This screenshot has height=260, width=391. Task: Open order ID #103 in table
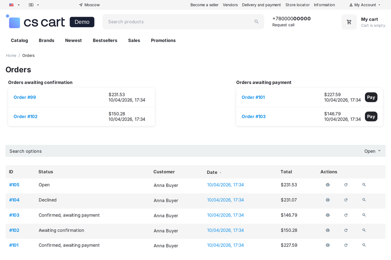pyautogui.click(x=14, y=215)
